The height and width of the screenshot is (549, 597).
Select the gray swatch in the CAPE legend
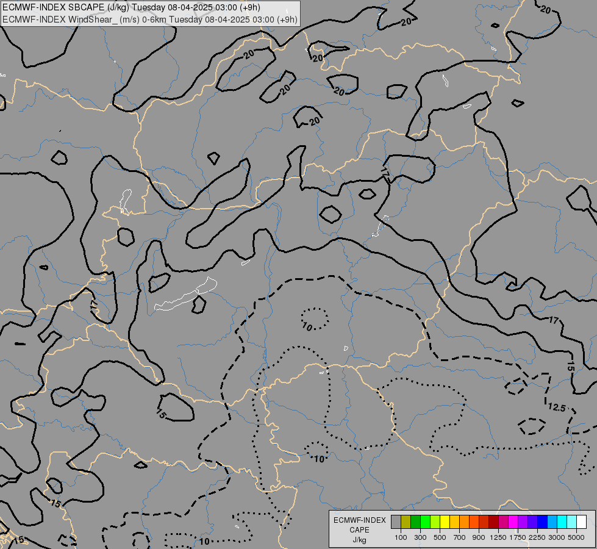pyautogui.click(x=396, y=522)
